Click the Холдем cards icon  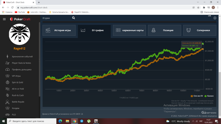tap(7, 108)
